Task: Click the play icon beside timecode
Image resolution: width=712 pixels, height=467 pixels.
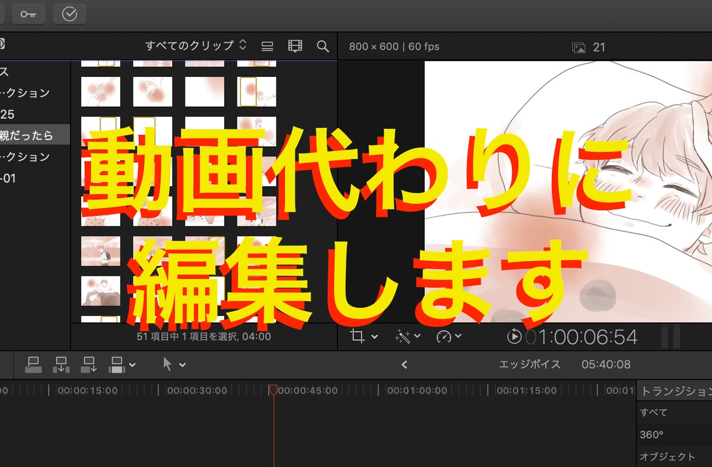Action: pyautogui.click(x=514, y=336)
